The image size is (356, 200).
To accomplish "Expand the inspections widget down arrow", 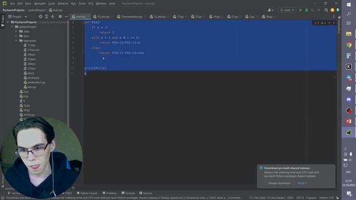I will click(x=334, y=23).
